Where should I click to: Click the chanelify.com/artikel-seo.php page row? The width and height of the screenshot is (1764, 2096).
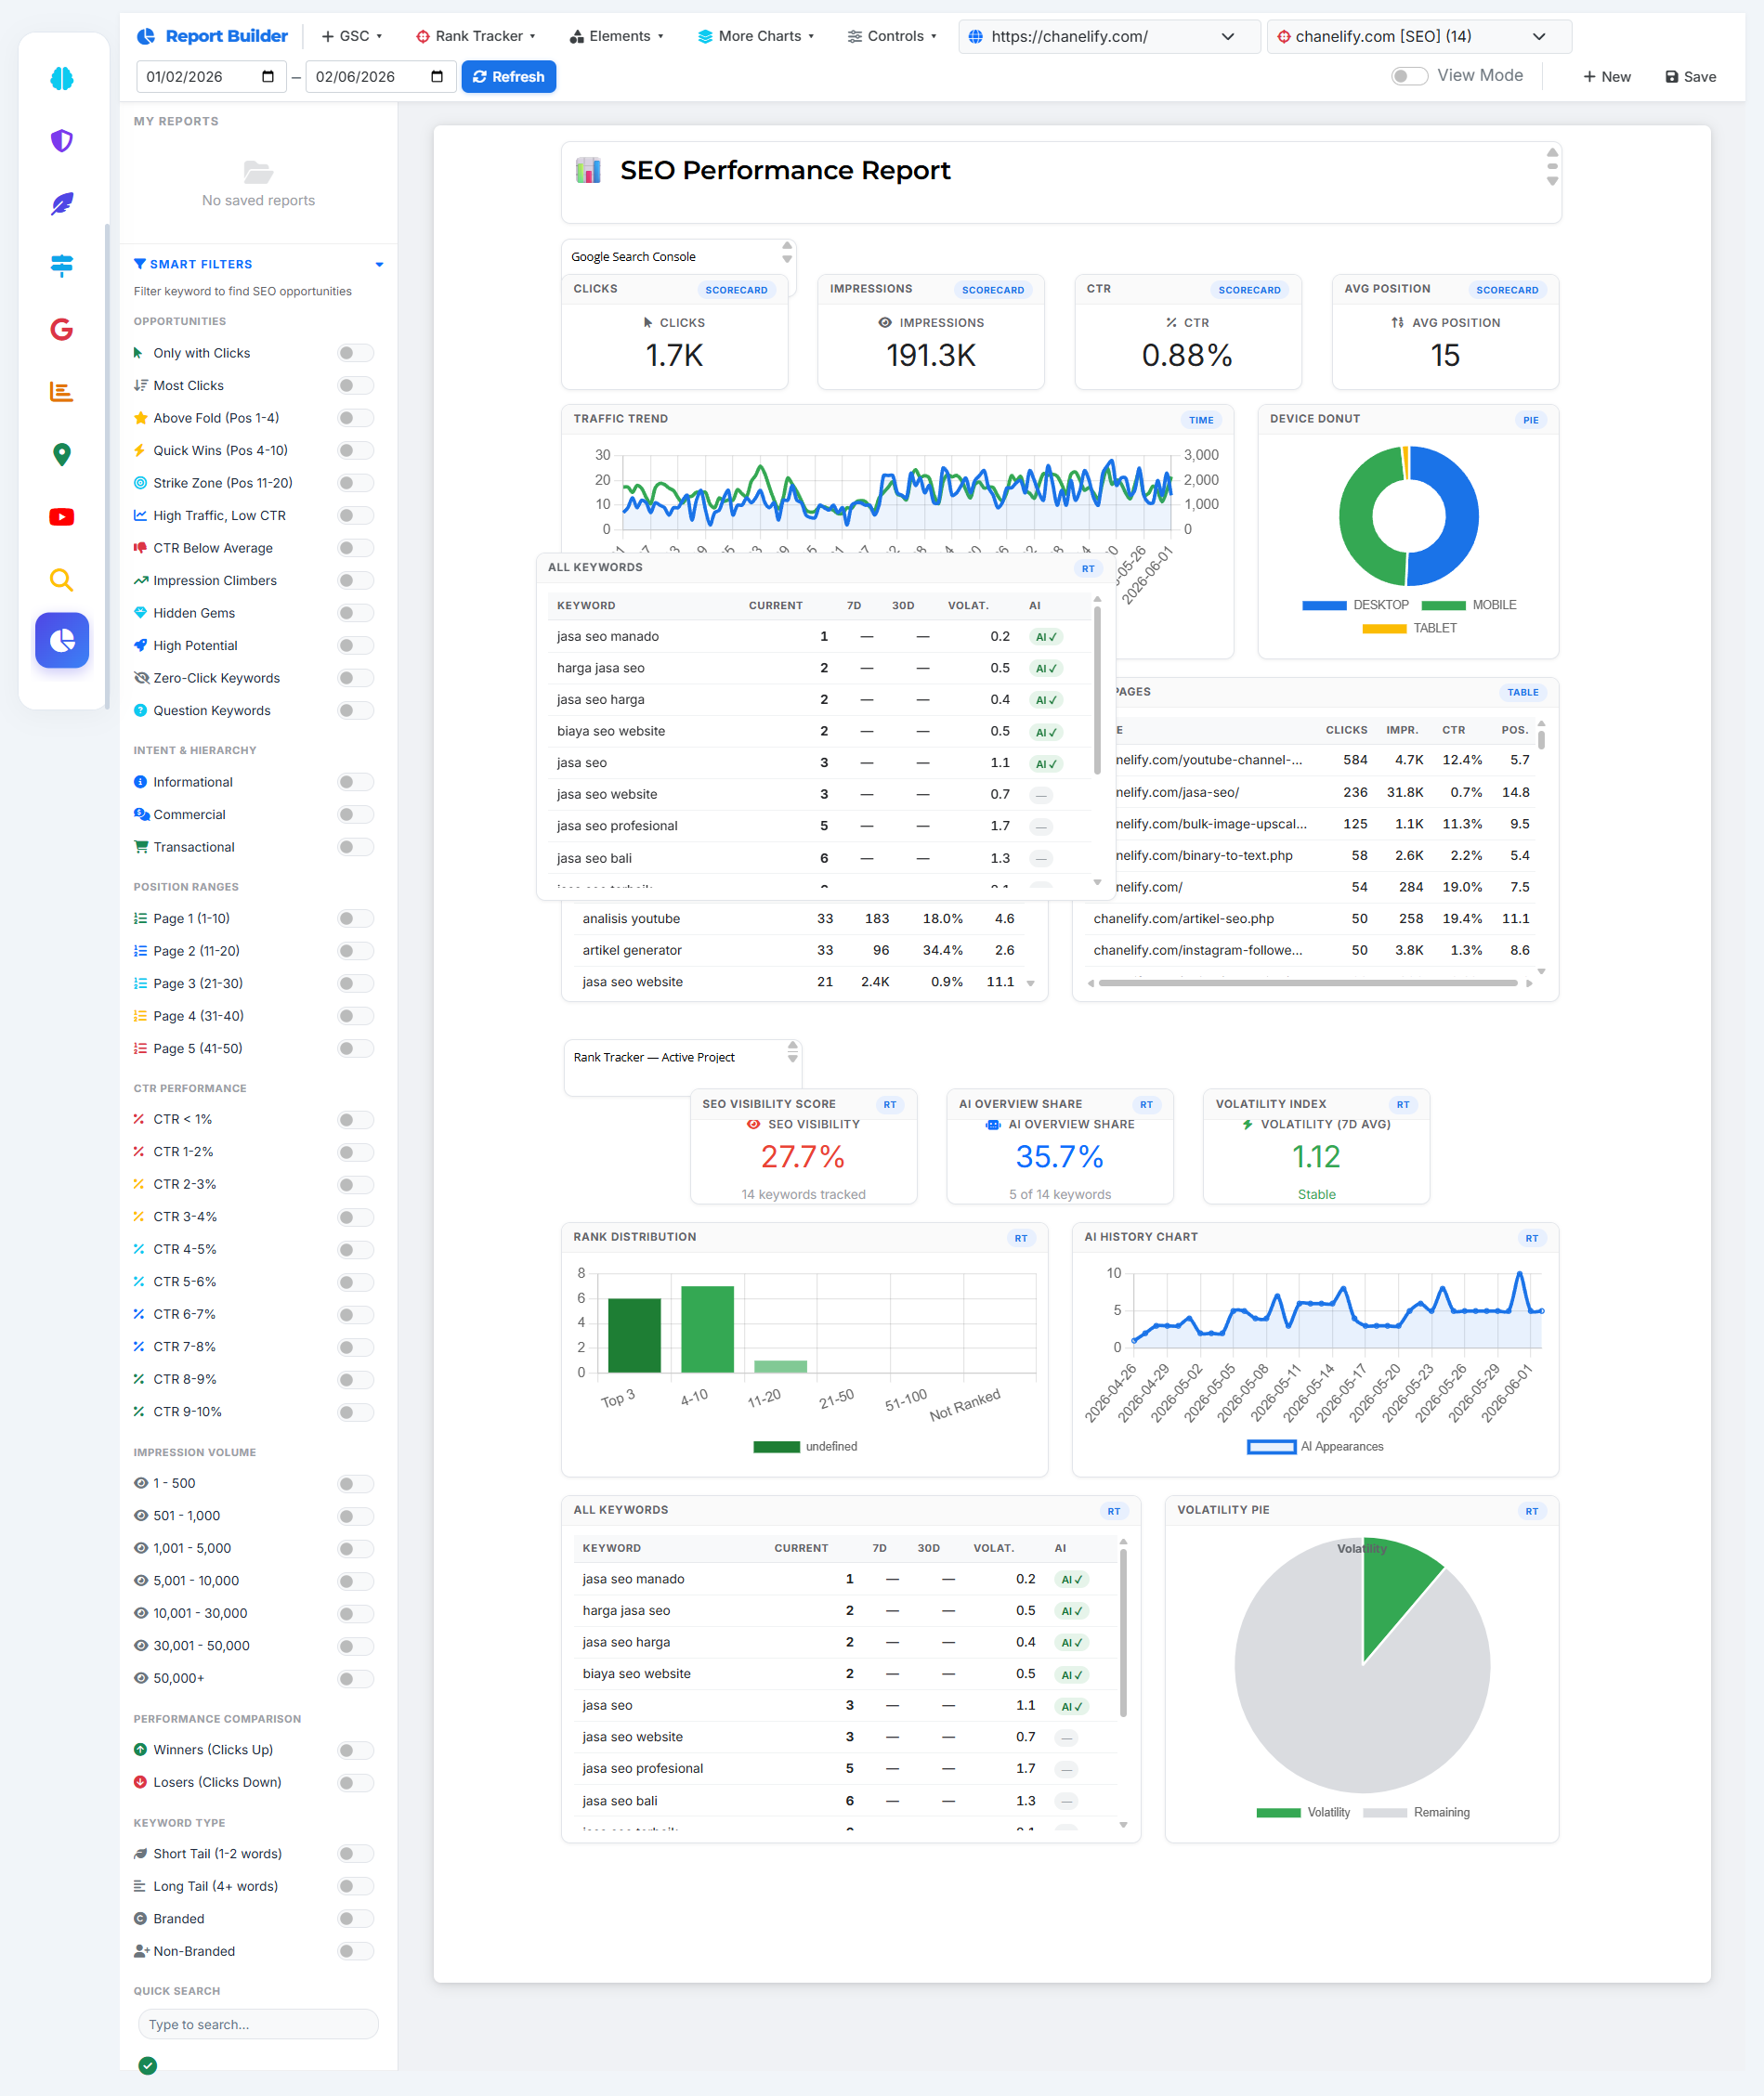pos(1311,918)
